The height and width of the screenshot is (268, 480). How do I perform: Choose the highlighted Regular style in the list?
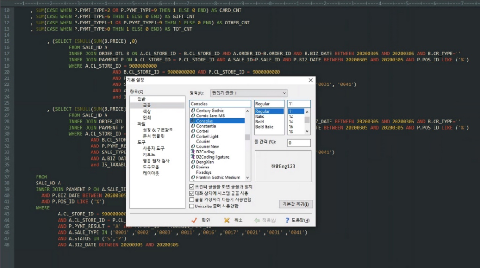pos(269,111)
